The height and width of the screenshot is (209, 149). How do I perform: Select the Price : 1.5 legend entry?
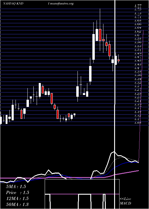click(17, 193)
